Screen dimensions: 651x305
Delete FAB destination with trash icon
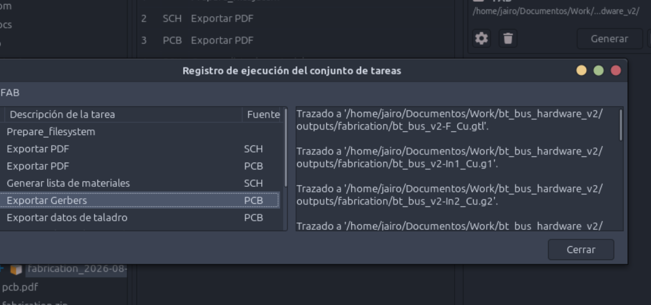pos(508,39)
